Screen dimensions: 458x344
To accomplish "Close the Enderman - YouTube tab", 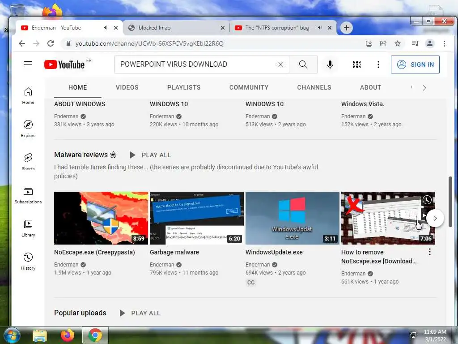I will (116, 28).
